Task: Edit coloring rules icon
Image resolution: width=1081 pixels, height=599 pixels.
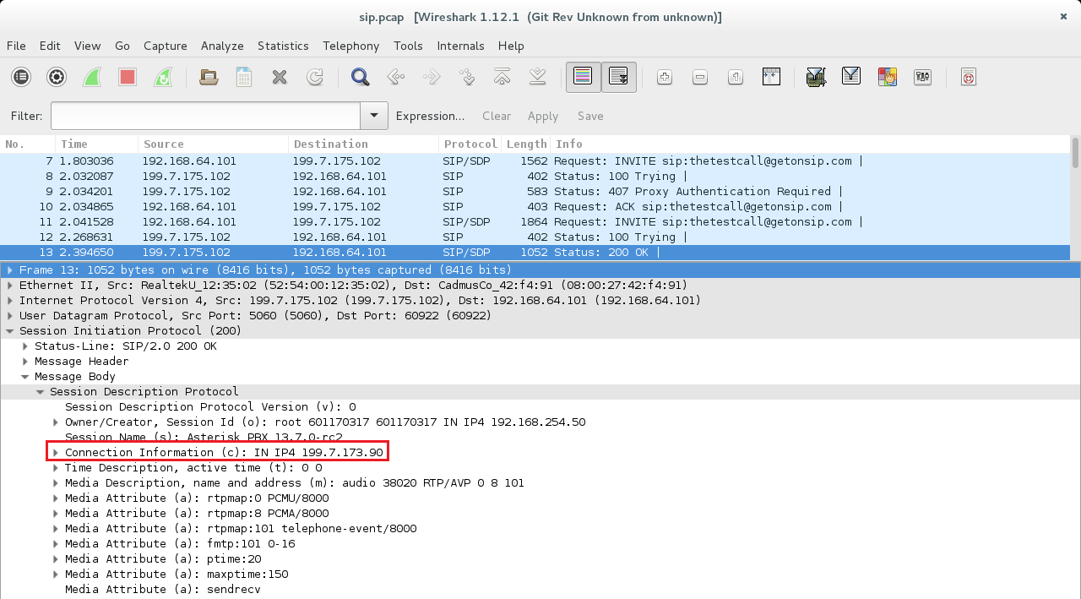Action: tap(887, 77)
